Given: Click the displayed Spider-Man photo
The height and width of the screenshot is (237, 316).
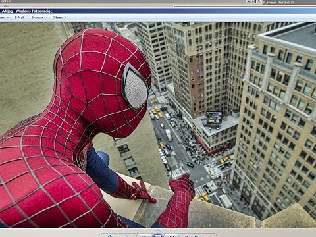Looking at the screenshot, I should tap(158, 125).
